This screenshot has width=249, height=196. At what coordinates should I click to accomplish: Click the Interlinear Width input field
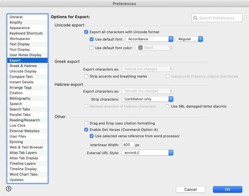pos(128,145)
